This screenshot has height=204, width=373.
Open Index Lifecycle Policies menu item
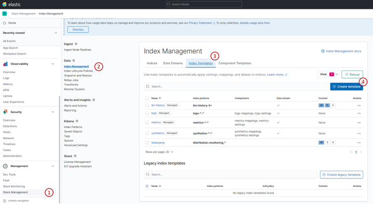pos(78,71)
